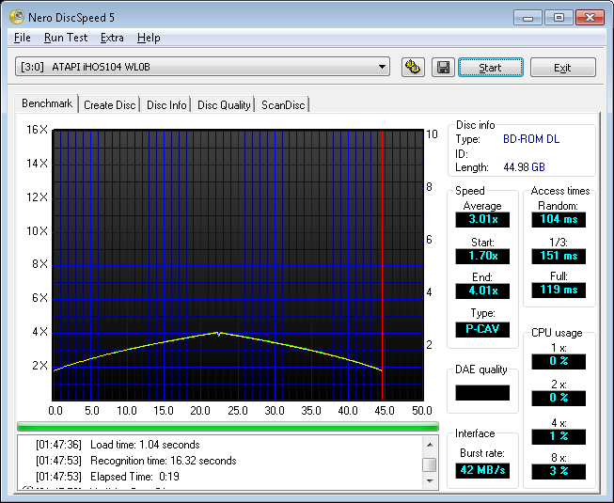Open the options settings icon

[x=413, y=68]
